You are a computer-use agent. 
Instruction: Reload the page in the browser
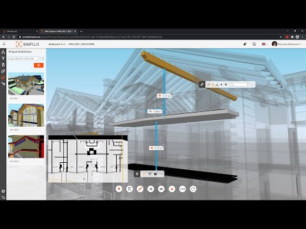click(x=14, y=37)
